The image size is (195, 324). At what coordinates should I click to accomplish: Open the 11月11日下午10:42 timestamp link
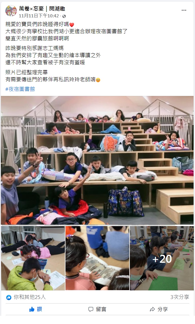(39, 16)
